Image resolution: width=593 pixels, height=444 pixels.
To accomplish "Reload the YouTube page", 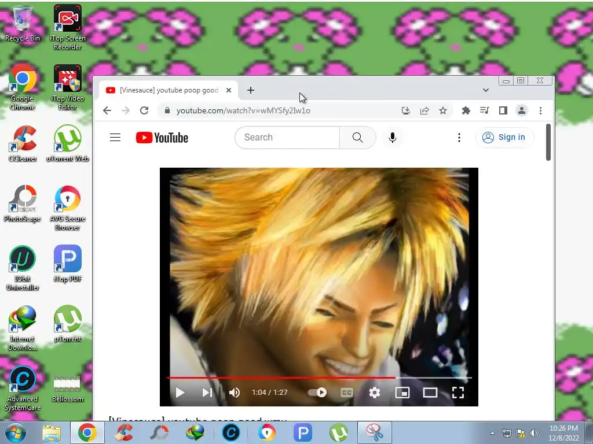I will click(x=144, y=110).
